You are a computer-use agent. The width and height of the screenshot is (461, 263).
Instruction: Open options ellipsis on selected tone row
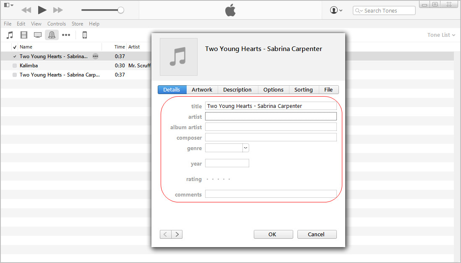[95, 56]
